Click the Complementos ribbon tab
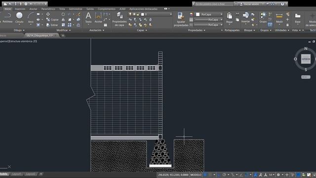Image resolution: width=316 pixels, height=178 pixels. [107, 9]
